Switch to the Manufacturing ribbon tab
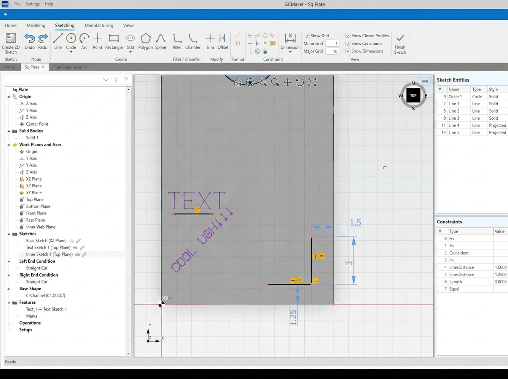Screen dimensions: 508x379 (99, 25)
